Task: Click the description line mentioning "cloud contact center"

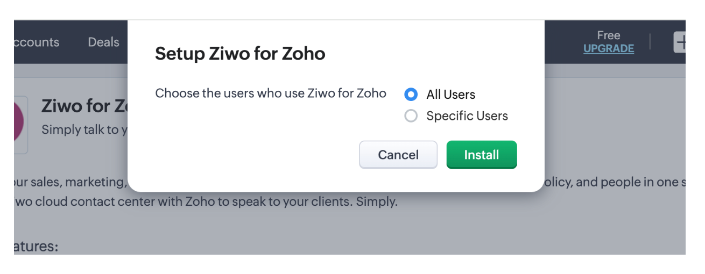Action: (x=206, y=203)
